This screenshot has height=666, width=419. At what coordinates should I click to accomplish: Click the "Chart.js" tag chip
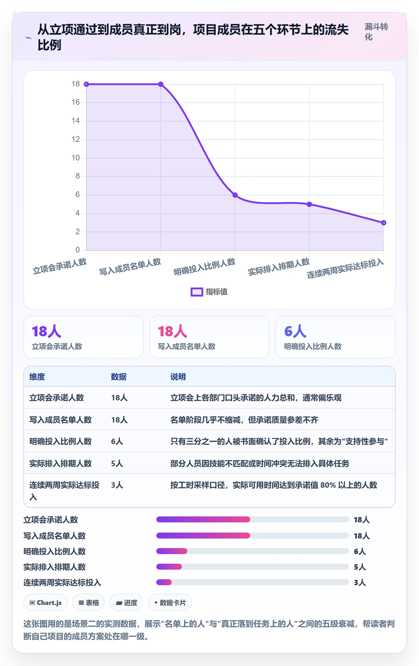pos(45,603)
